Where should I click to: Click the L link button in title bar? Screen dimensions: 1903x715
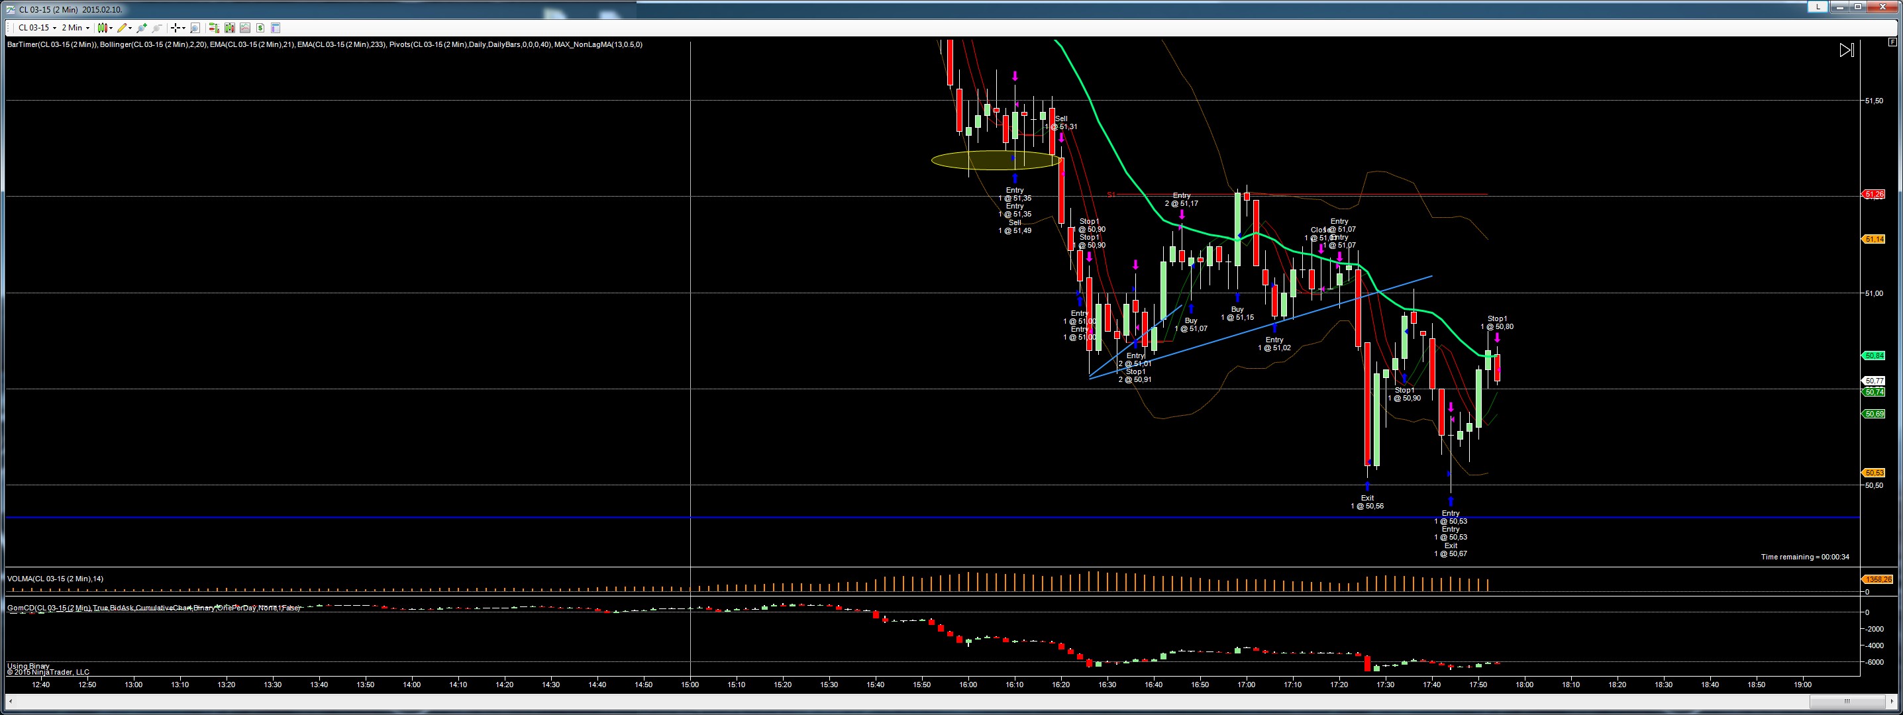click(x=1818, y=7)
